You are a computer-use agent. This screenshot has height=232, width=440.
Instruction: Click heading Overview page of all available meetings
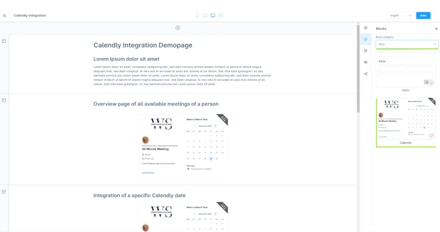[155, 104]
